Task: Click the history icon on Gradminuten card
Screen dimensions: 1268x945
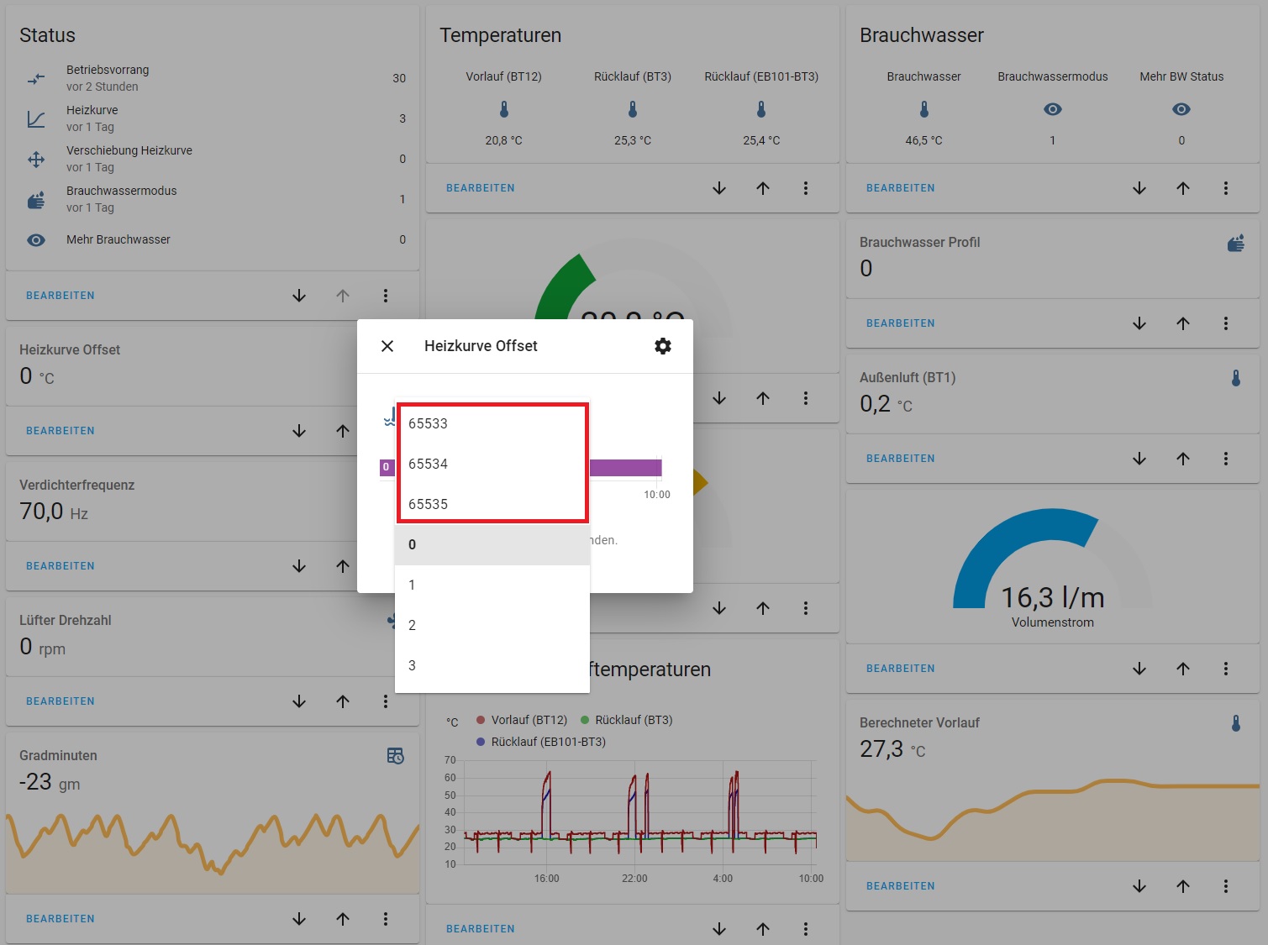Action: [x=394, y=756]
